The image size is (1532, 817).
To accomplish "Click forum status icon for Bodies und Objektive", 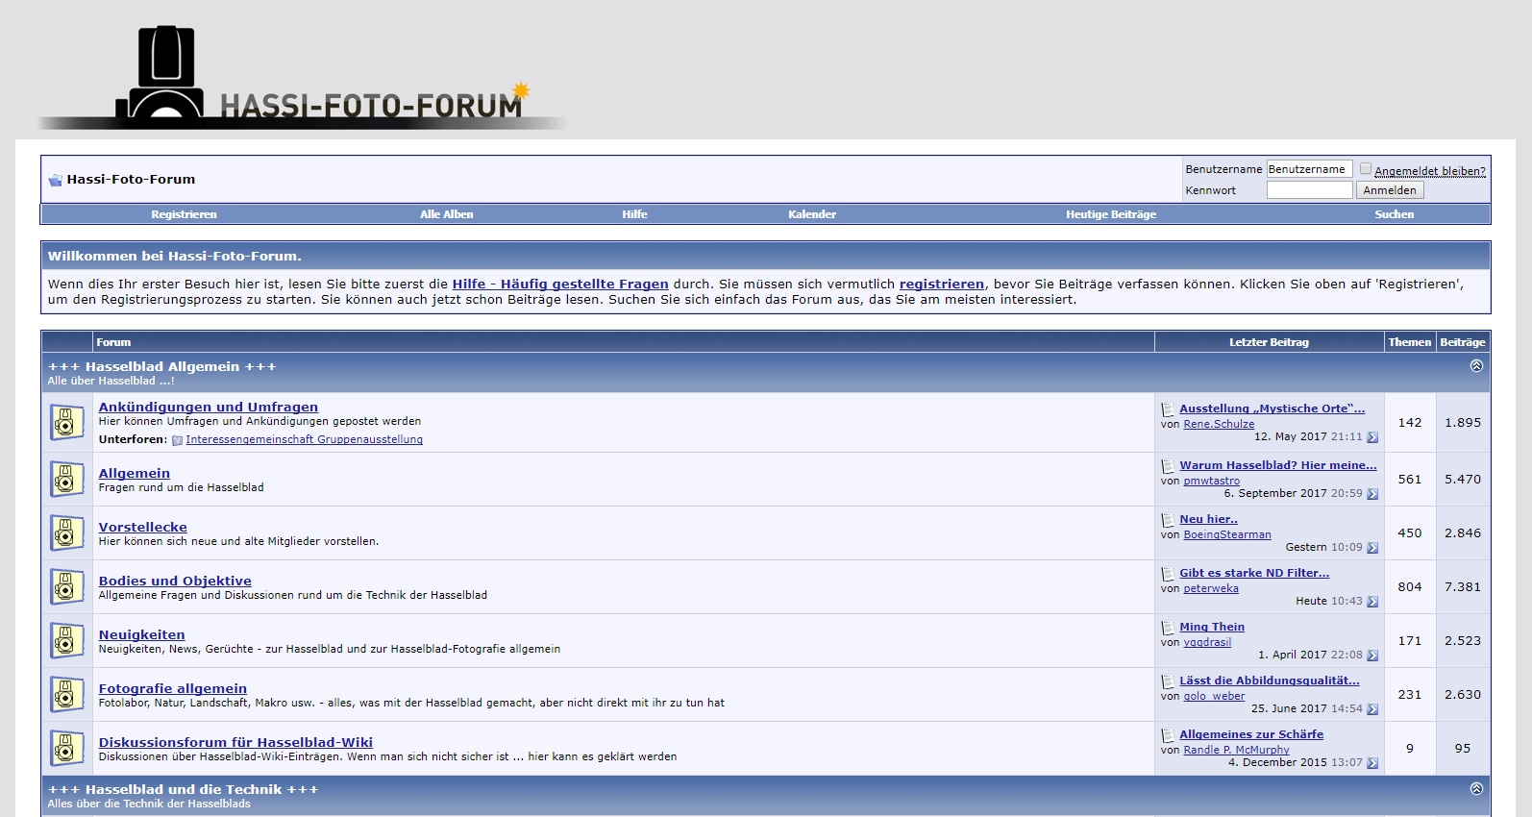I will [x=66, y=586].
